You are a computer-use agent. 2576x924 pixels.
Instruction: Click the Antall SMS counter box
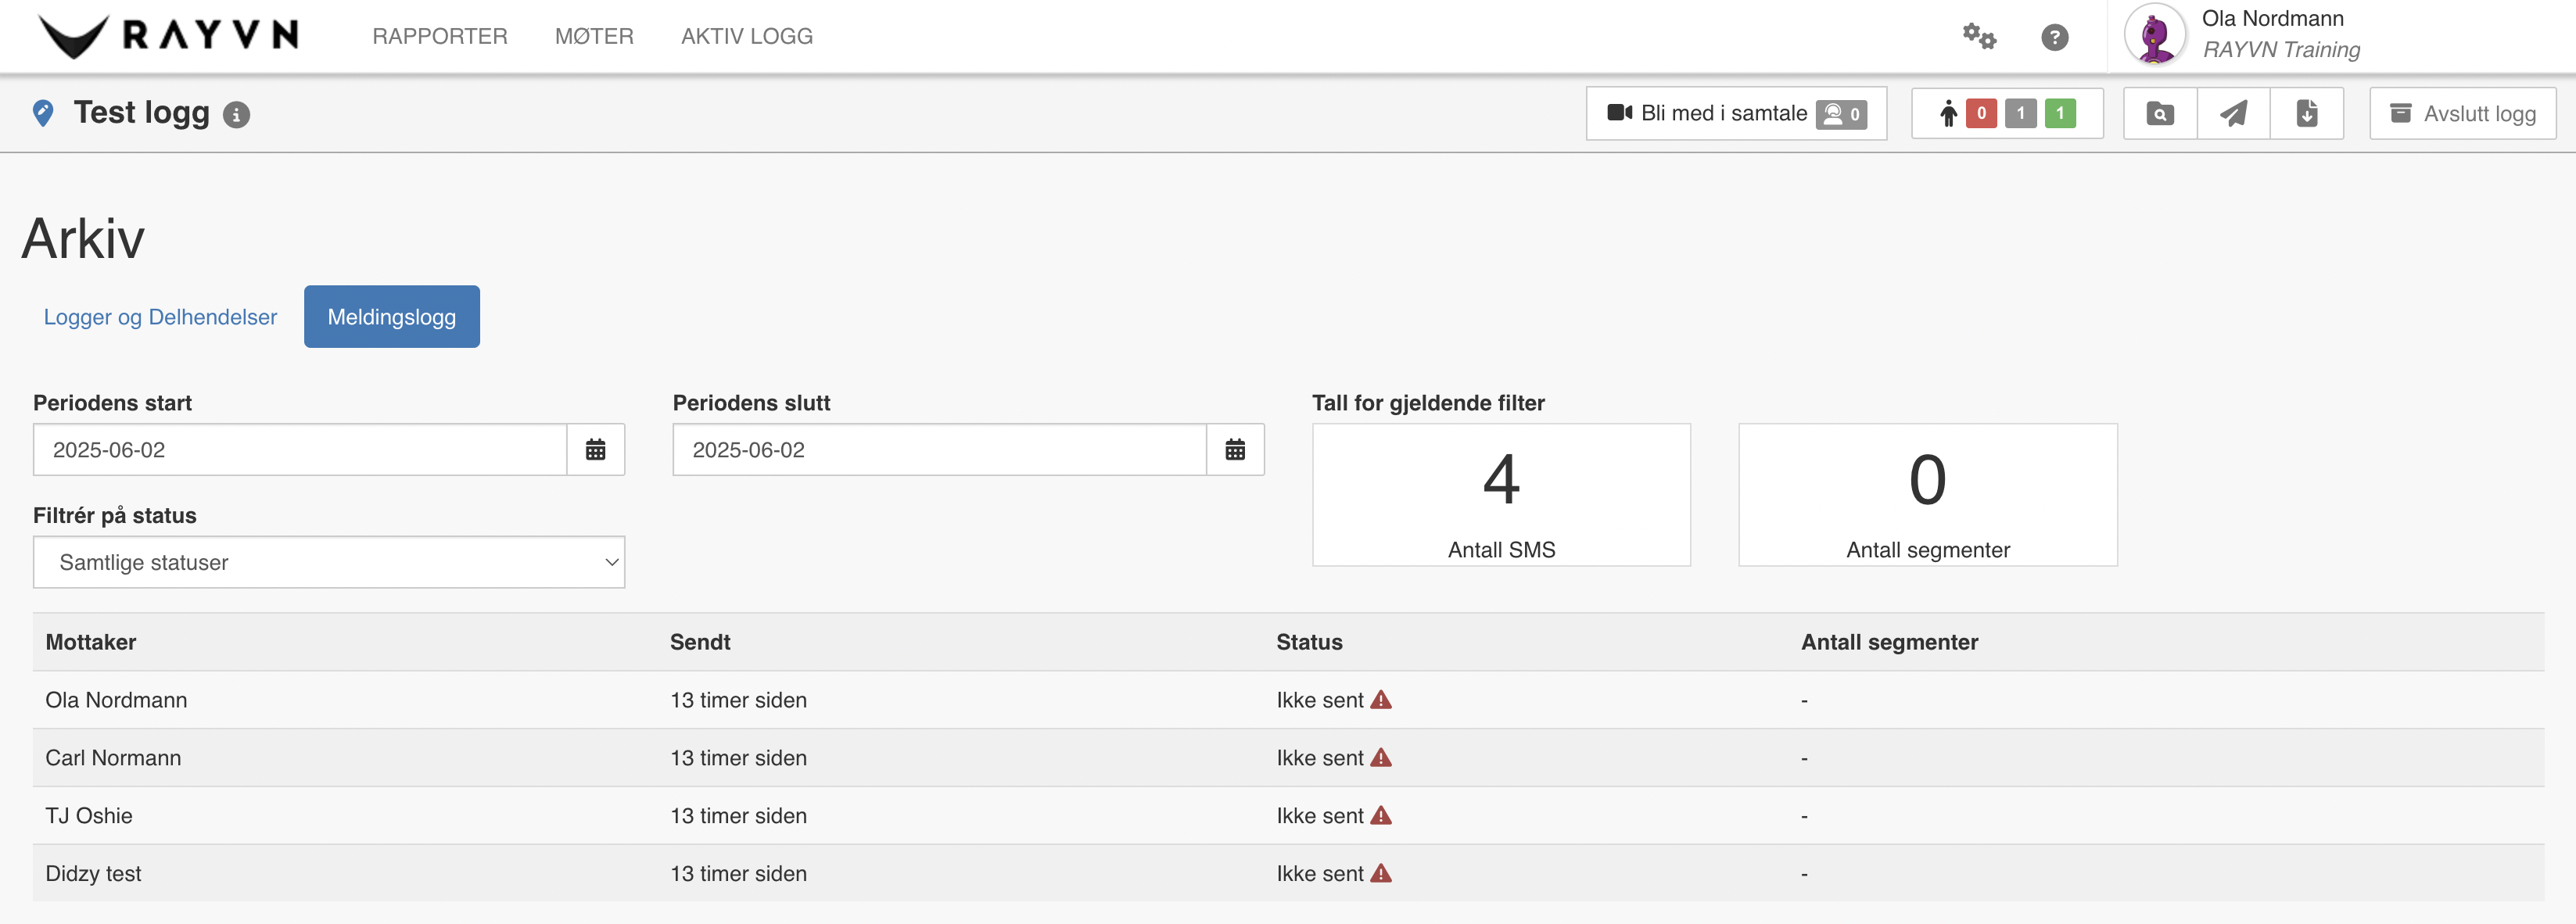tap(1501, 495)
